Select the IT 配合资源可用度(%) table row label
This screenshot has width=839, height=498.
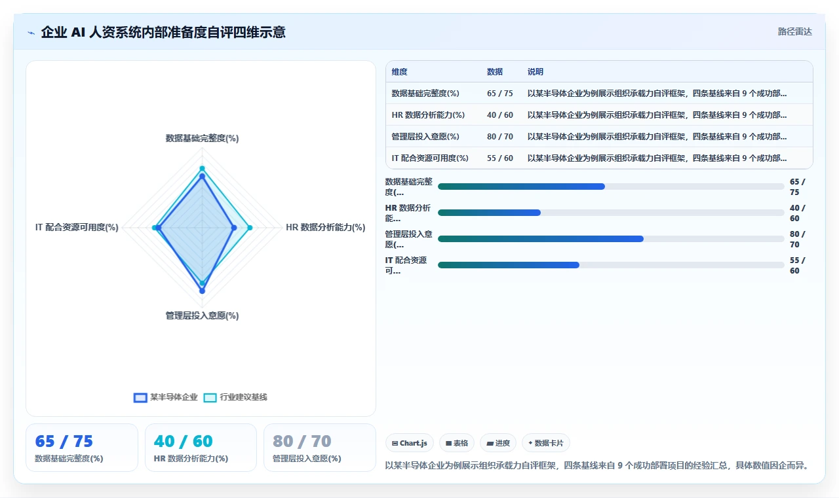pyautogui.click(x=430, y=158)
